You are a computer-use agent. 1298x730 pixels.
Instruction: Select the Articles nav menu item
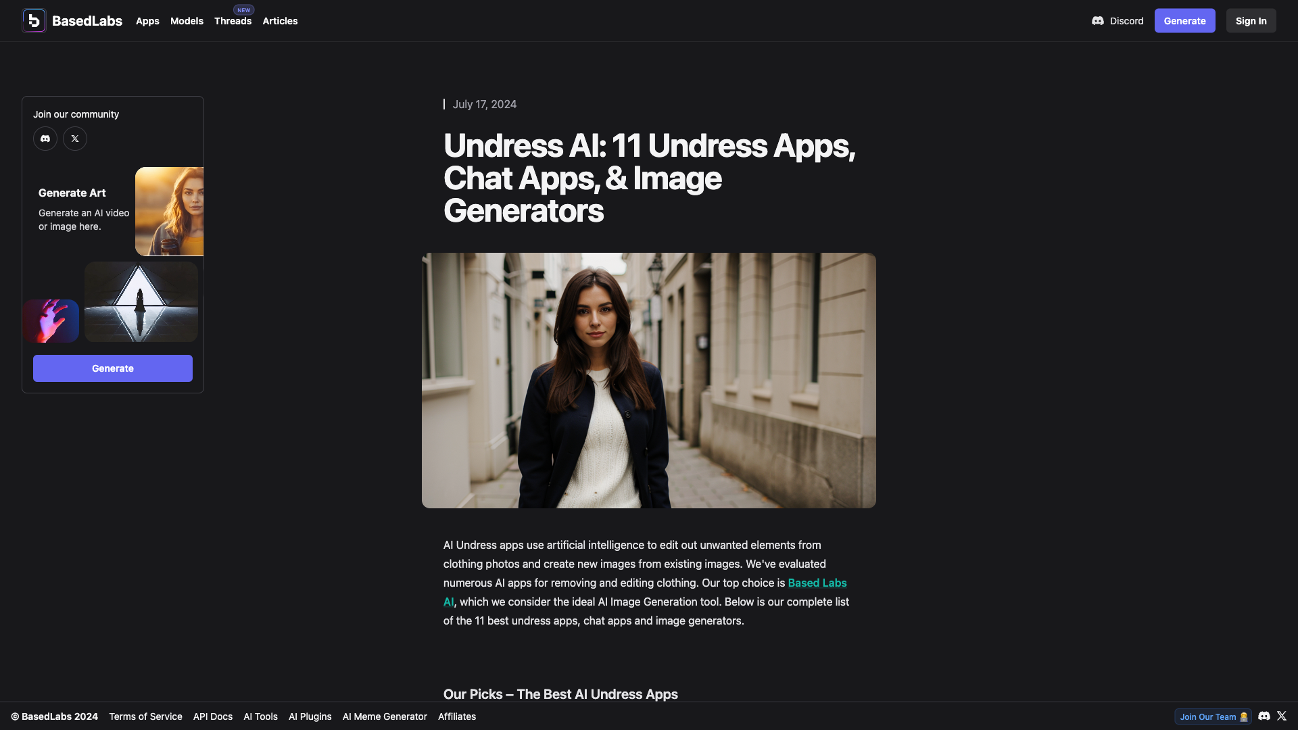tap(280, 20)
